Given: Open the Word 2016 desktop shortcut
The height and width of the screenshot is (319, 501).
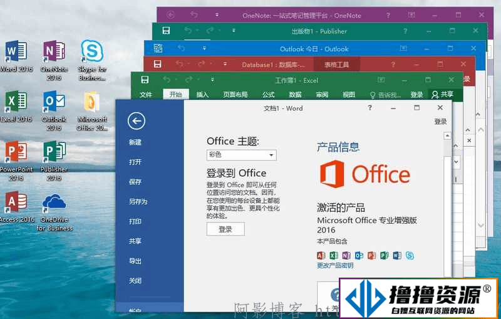Looking at the screenshot, I should click(16, 56).
